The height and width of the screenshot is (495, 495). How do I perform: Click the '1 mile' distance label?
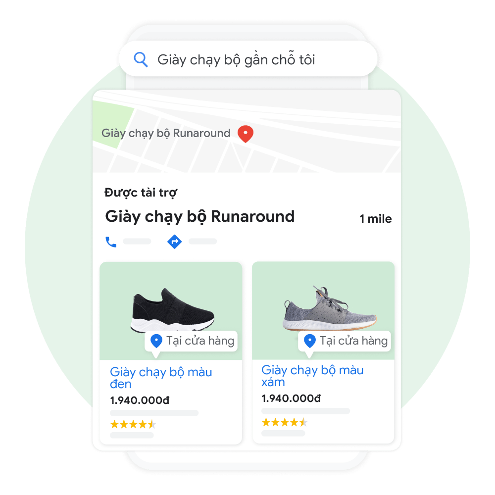pyautogui.click(x=376, y=219)
